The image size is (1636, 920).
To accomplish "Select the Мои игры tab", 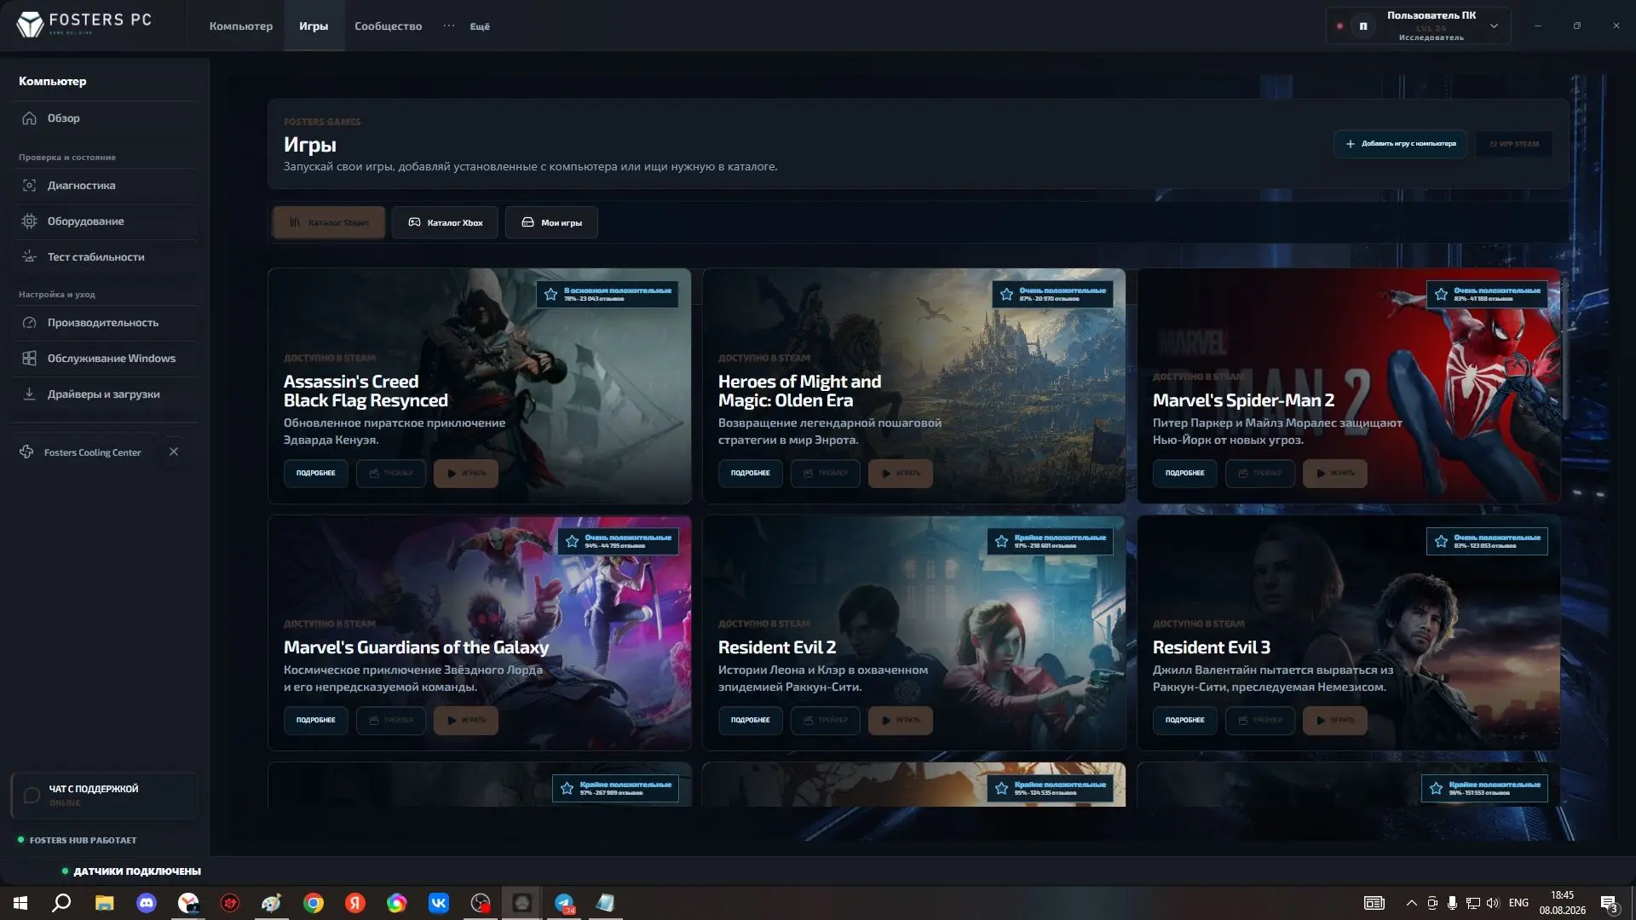I will click(x=551, y=222).
